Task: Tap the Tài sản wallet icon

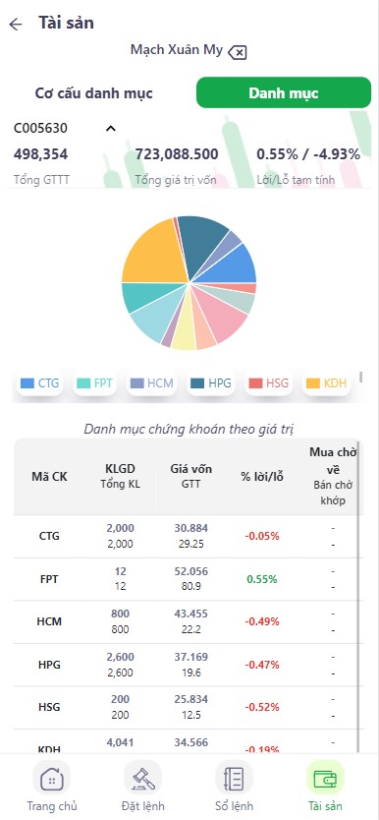Action: 325,777
